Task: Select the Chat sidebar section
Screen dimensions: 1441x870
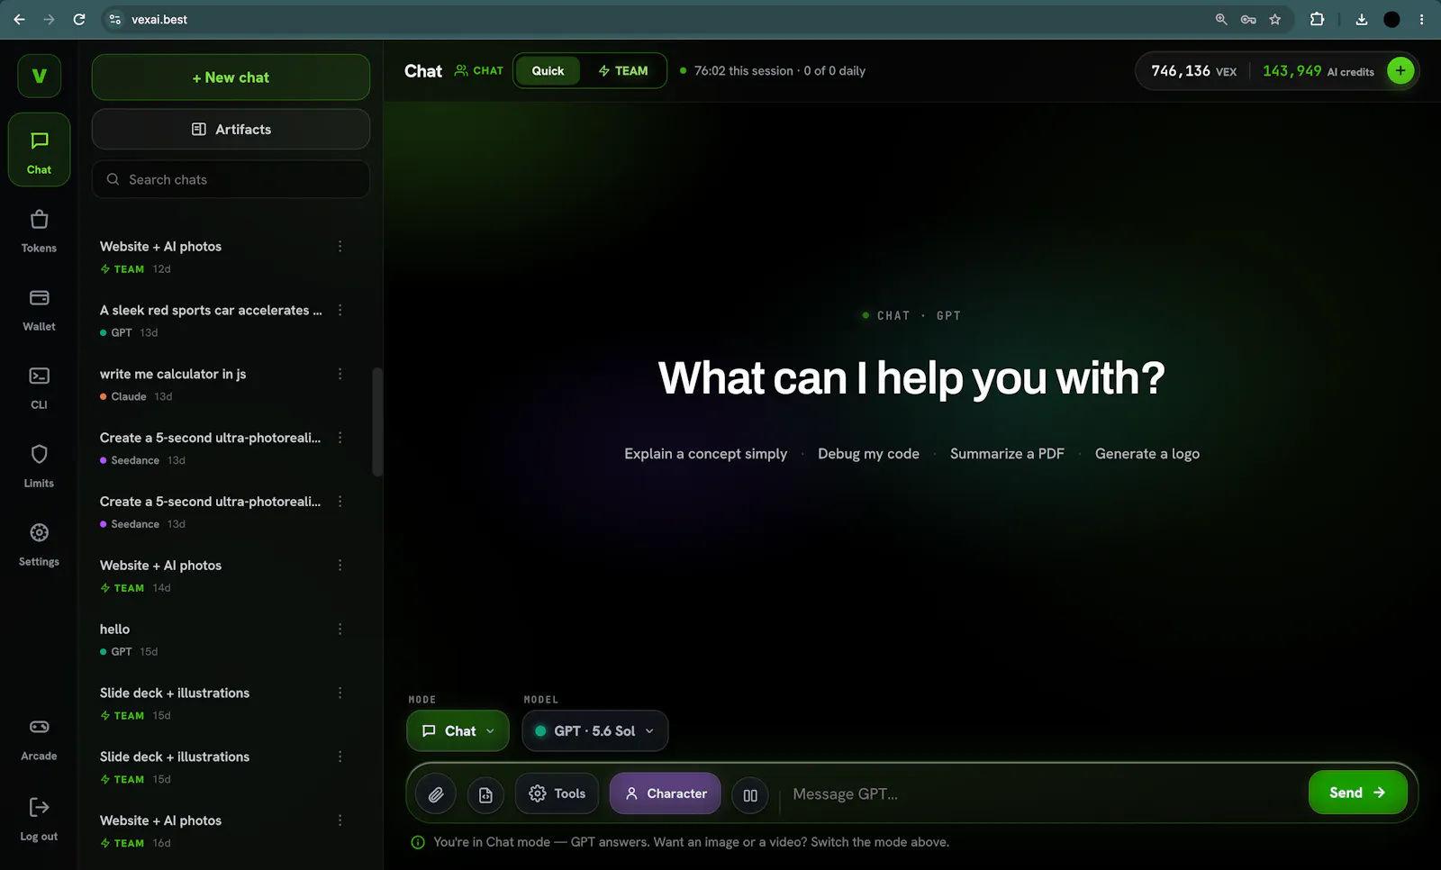Action: [39, 150]
